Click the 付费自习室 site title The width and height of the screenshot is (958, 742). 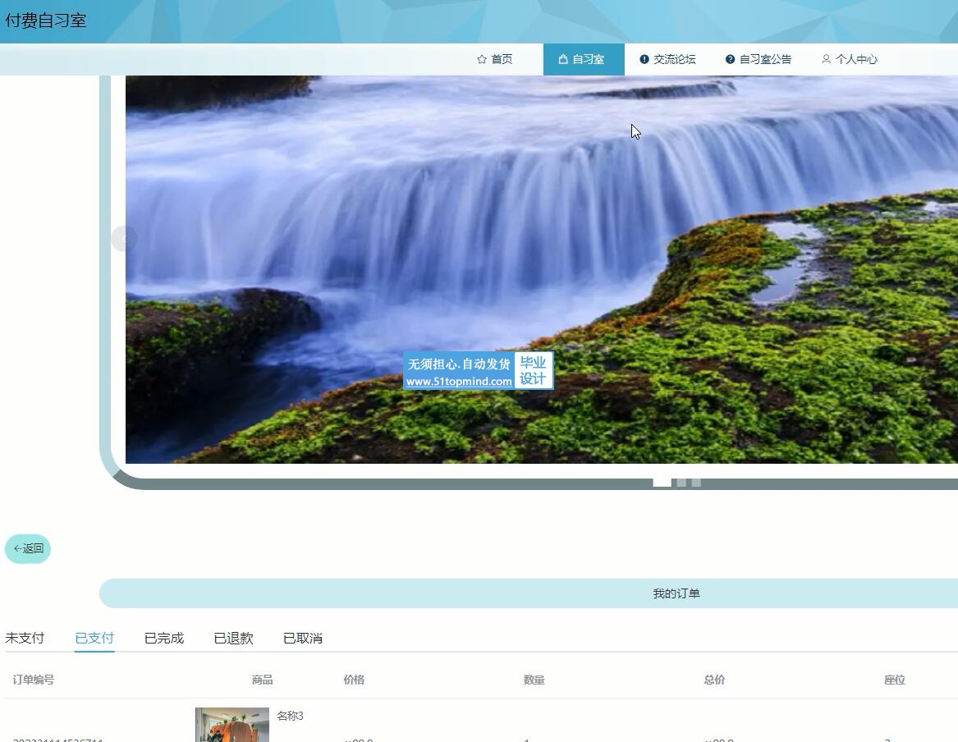[x=46, y=21]
